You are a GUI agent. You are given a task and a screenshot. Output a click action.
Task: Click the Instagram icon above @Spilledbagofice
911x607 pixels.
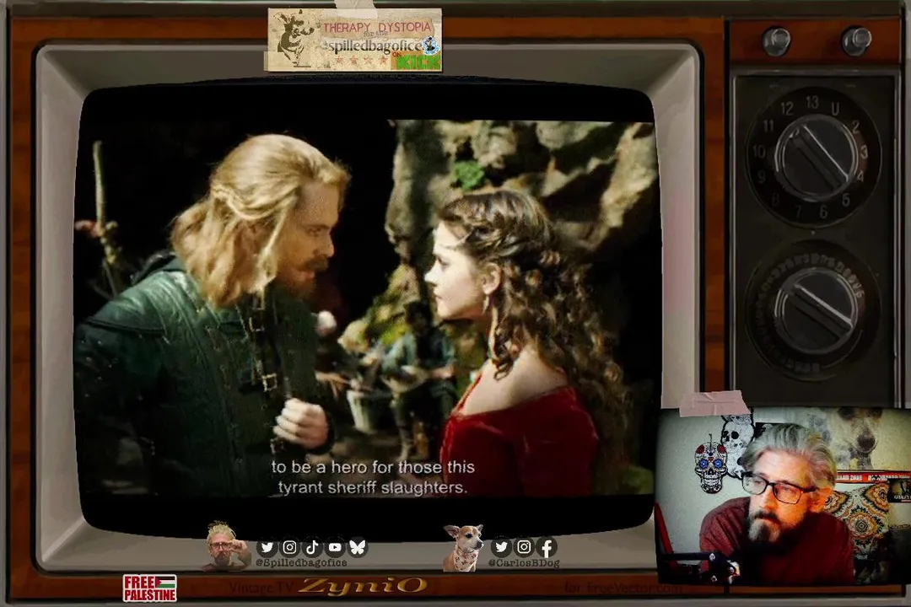click(289, 547)
